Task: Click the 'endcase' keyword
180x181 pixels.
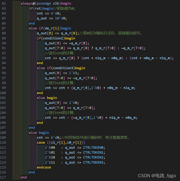Action: click(44, 167)
